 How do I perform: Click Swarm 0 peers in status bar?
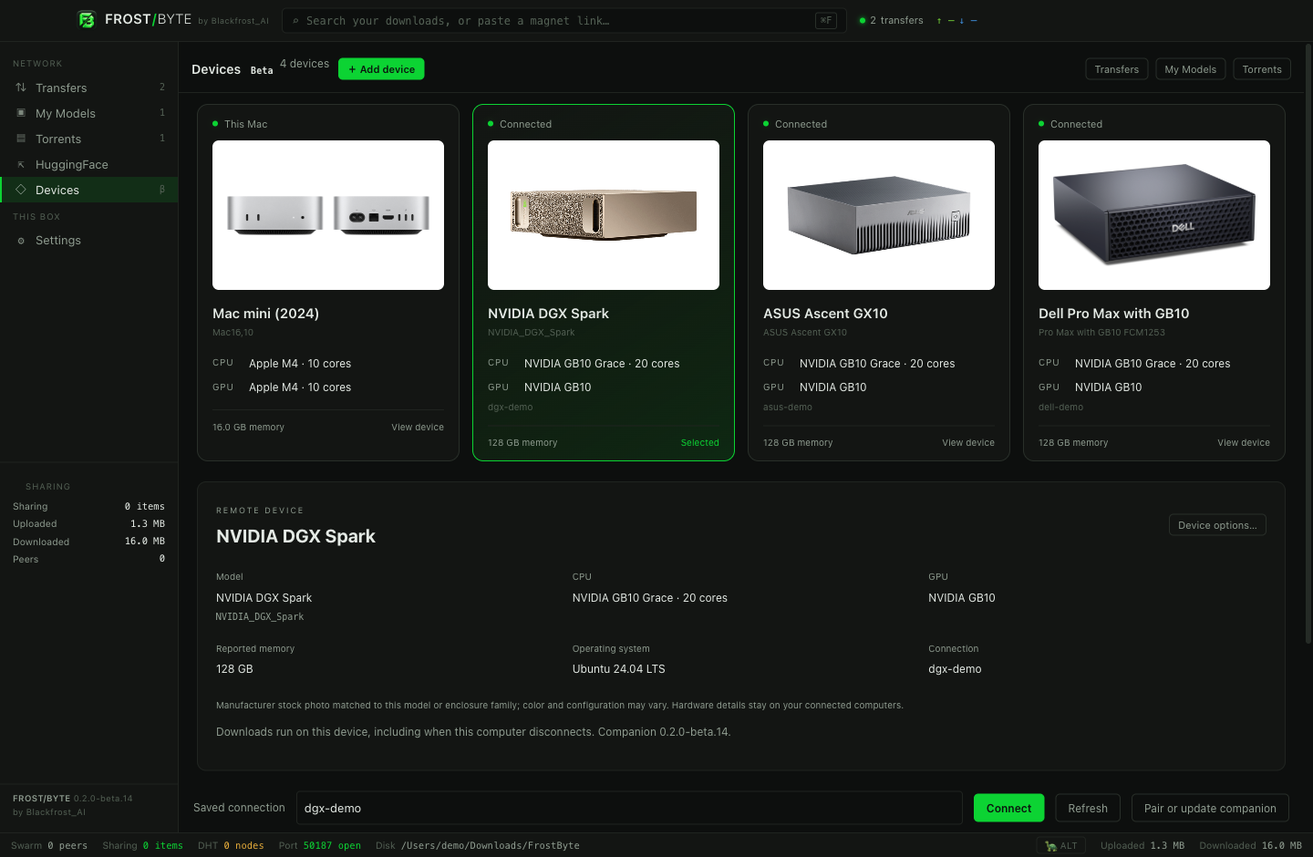tap(49, 846)
